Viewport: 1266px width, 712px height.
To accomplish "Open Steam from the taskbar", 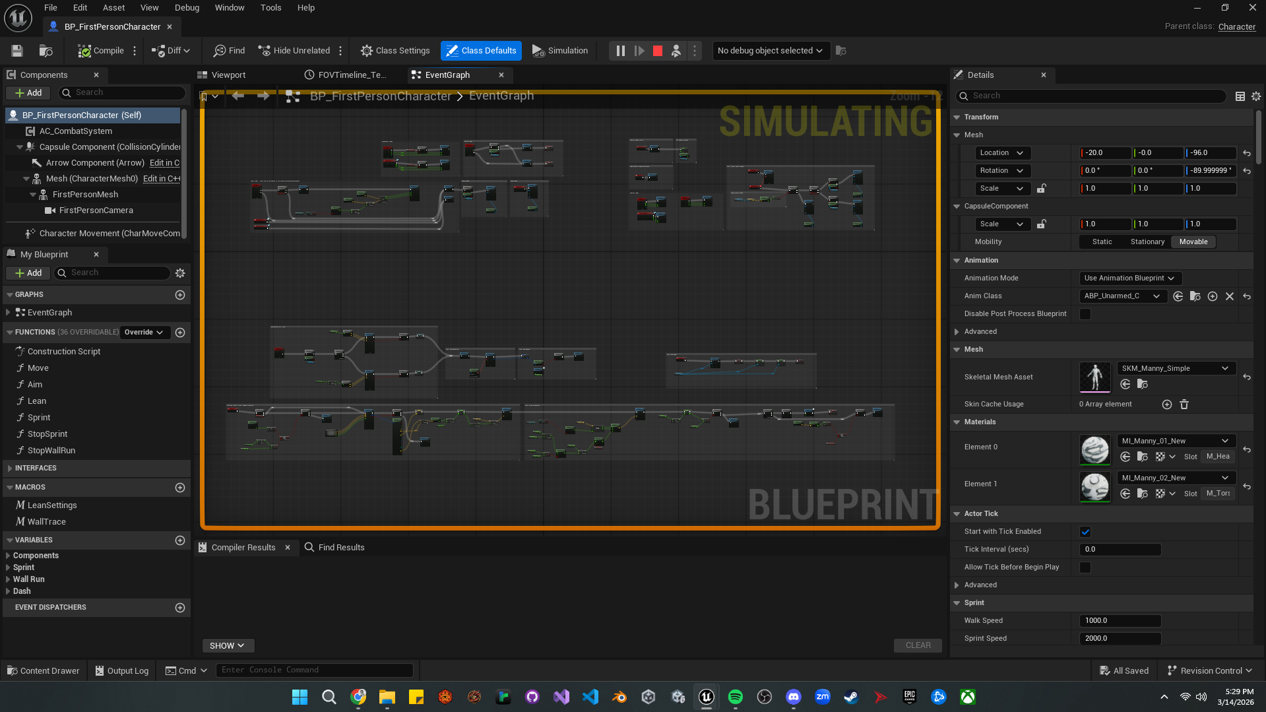I will point(851,697).
